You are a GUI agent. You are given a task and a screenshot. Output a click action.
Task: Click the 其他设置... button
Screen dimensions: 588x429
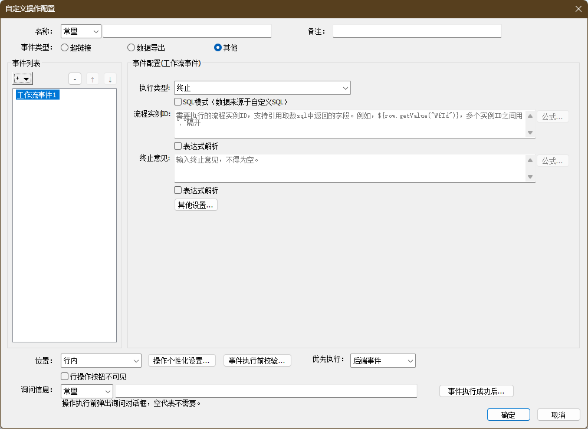point(196,205)
